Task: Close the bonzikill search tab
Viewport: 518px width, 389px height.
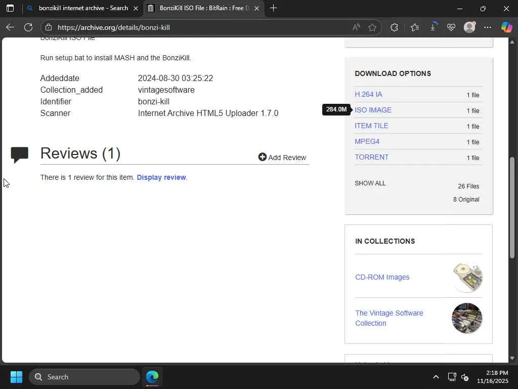Action: tap(136, 8)
